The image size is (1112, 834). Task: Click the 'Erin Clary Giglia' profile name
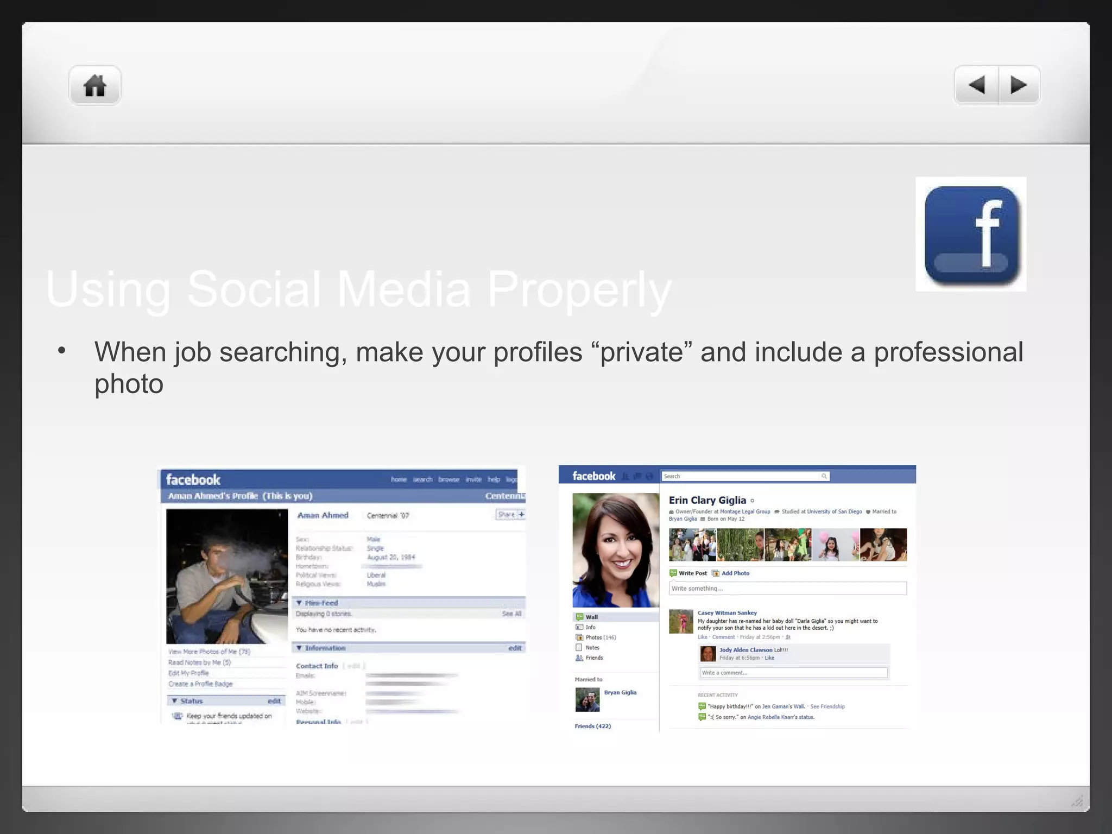pyautogui.click(x=707, y=500)
